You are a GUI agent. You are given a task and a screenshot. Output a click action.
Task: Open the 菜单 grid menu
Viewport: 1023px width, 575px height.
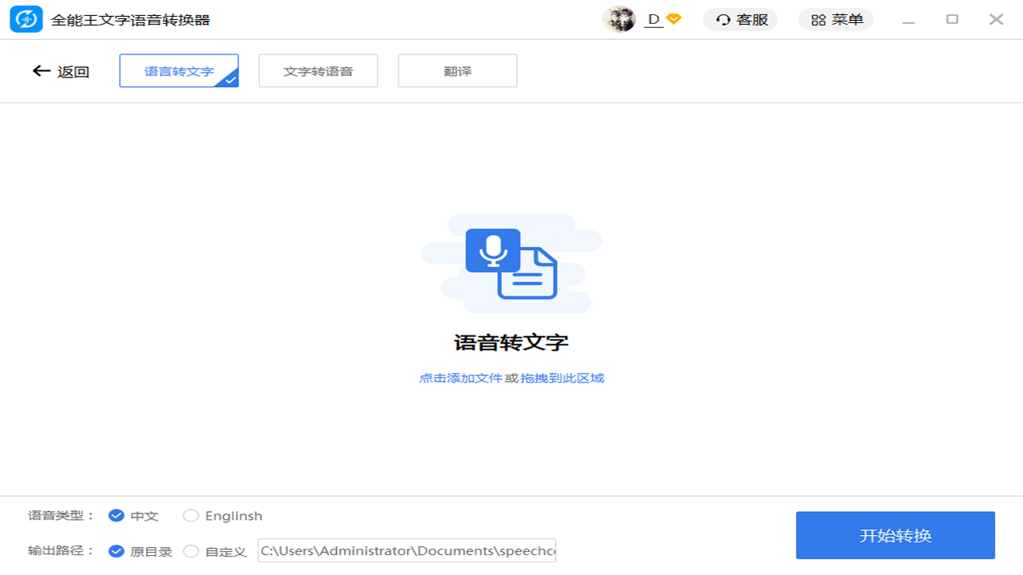[835, 19]
